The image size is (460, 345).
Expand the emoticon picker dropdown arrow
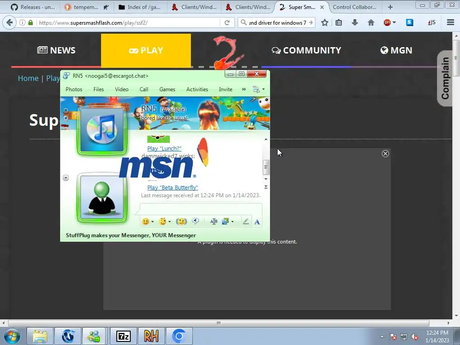[x=153, y=222]
